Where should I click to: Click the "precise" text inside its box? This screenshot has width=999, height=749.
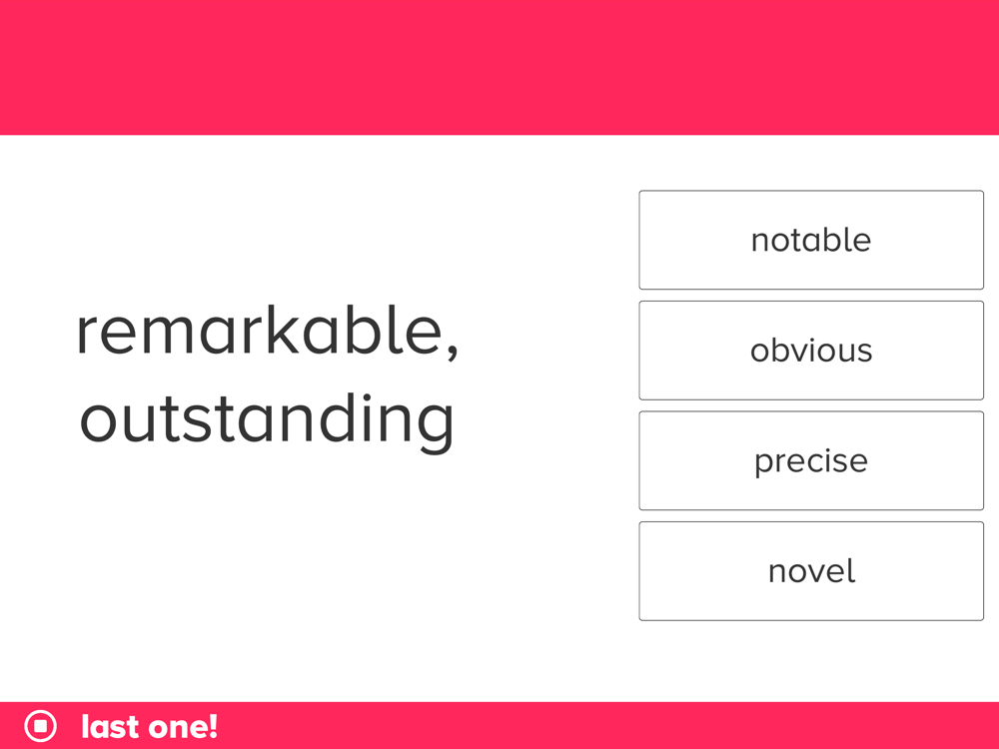coord(811,461)
